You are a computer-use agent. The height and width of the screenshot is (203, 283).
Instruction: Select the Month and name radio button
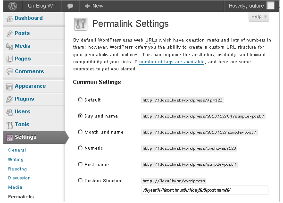pyautogui.click(x=80, y=132)
